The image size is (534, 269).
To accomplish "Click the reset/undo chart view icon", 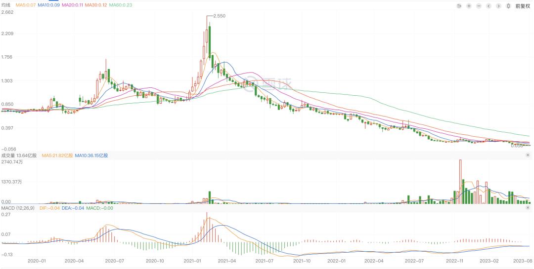I will click(x=459, y=6).
